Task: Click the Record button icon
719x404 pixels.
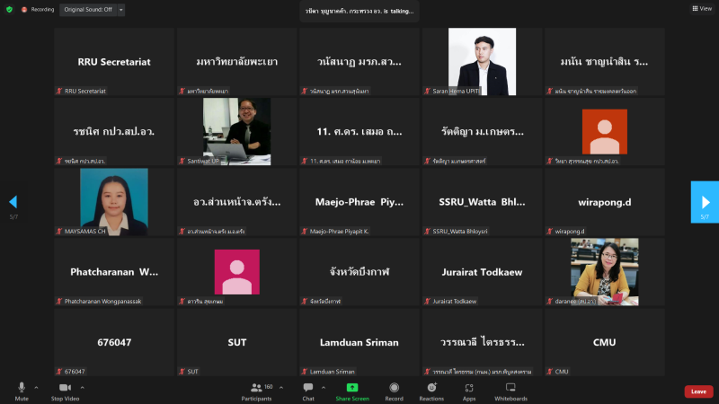Action: (395, 388)
